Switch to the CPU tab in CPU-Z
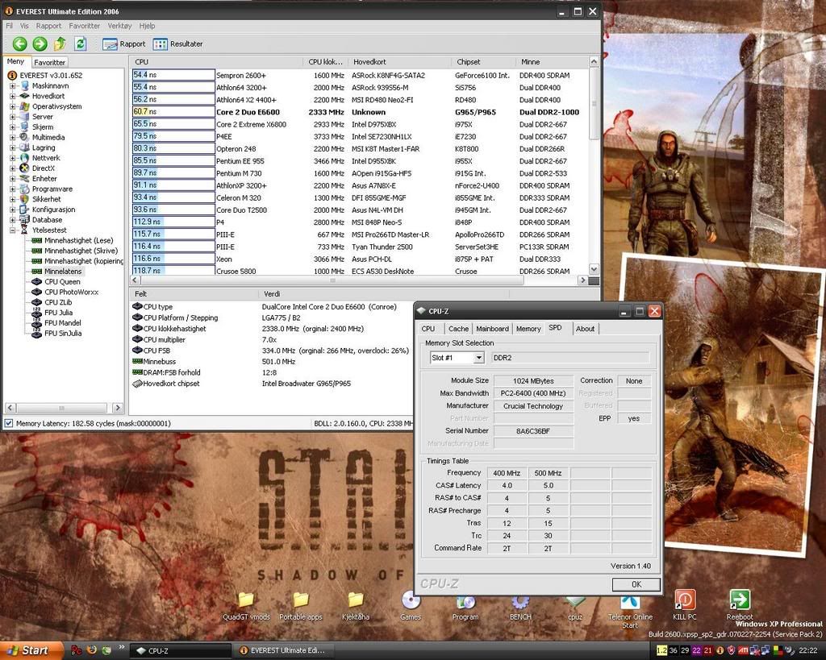This screenshot has height=660, width=826. (428, 329)
